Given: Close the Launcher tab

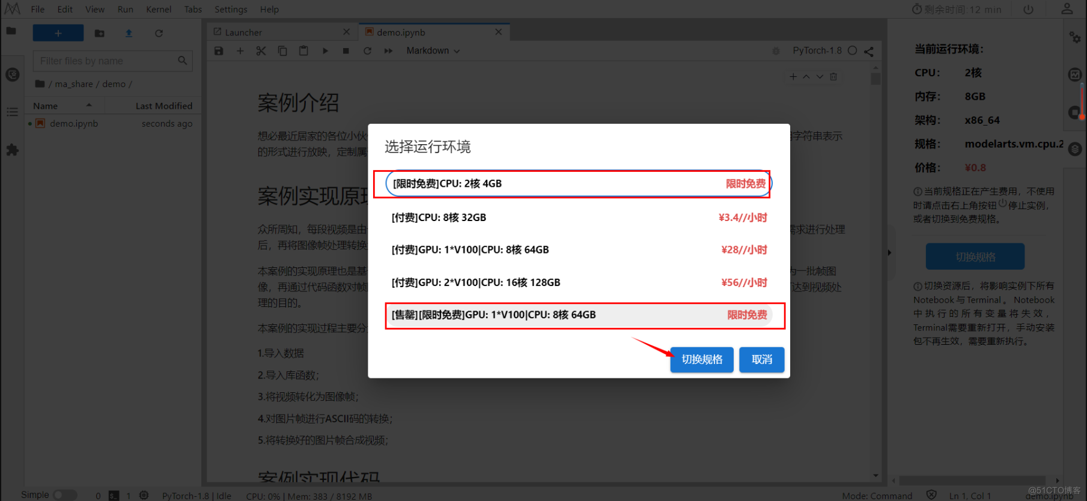Looking at the screenshot, I should pos(346,32).
